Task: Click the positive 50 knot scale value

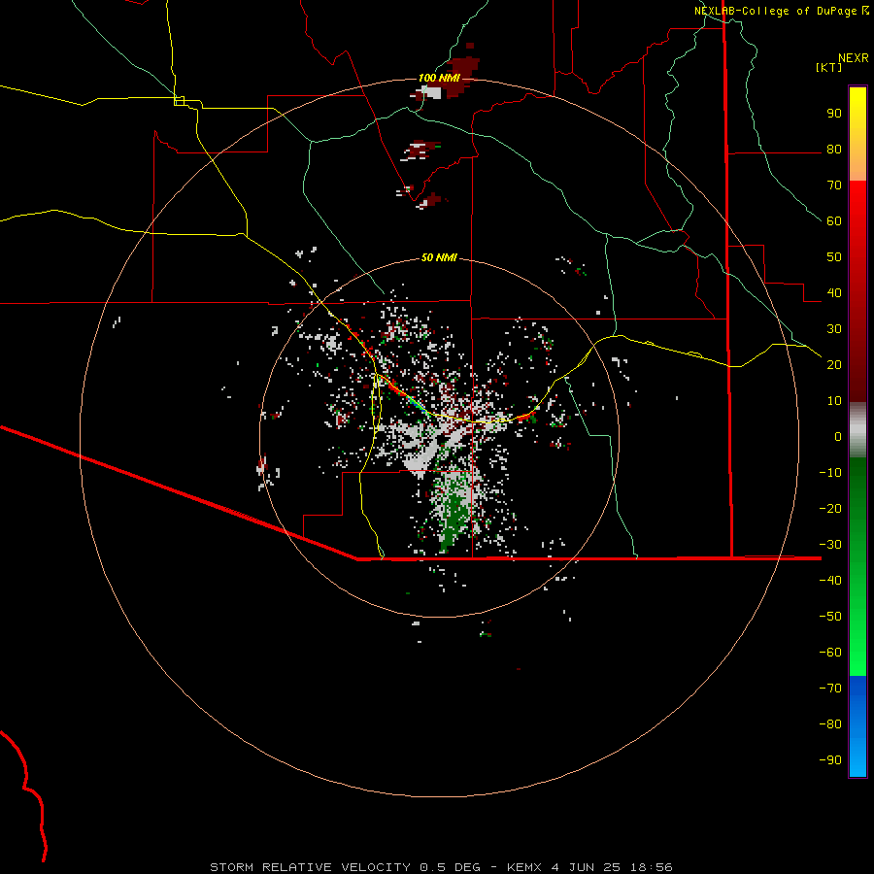Action: pos(834,257)
